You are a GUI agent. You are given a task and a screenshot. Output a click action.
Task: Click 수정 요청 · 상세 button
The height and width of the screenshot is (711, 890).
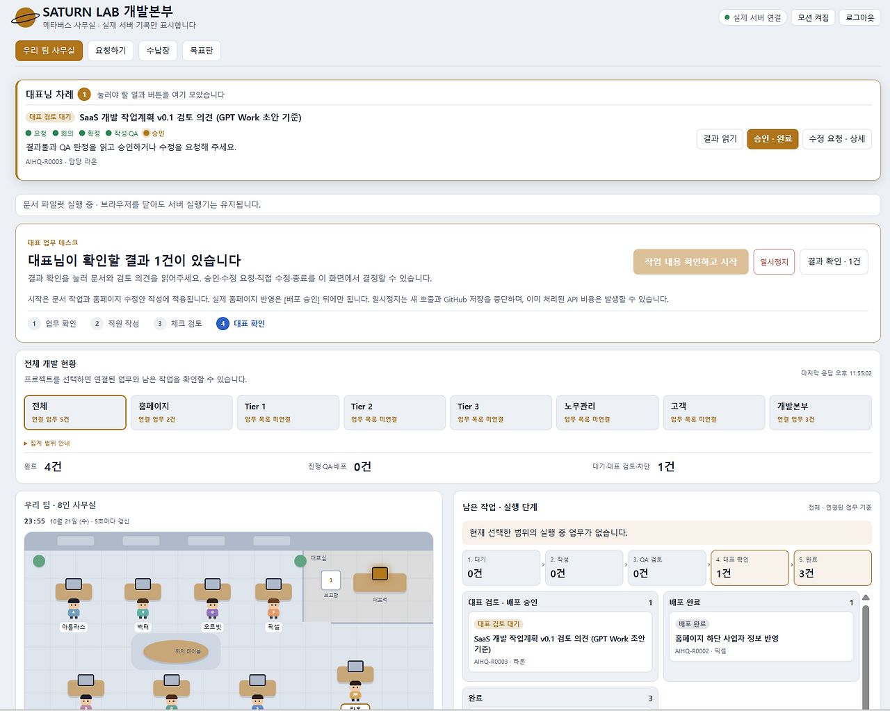coord(837,139)
